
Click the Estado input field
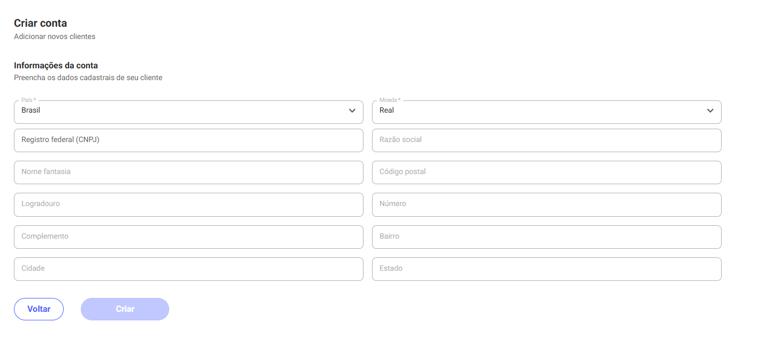point(547,269)
